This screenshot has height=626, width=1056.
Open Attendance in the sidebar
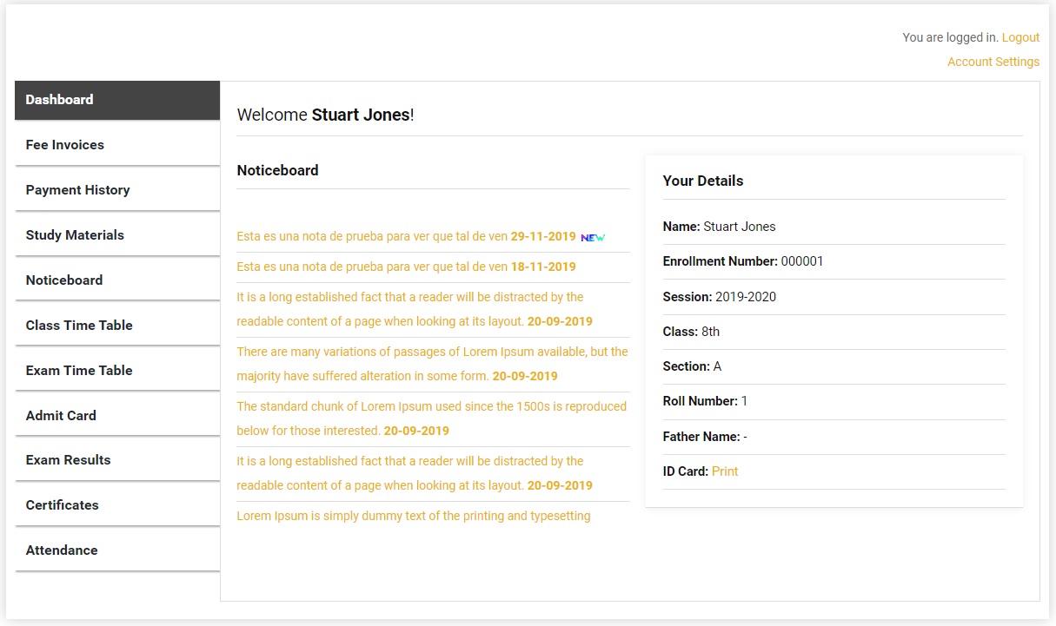(117, 550)
